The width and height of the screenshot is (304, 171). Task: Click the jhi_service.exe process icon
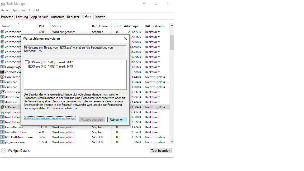pos(2,142)
